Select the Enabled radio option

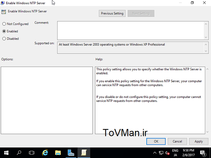[10, 31]
